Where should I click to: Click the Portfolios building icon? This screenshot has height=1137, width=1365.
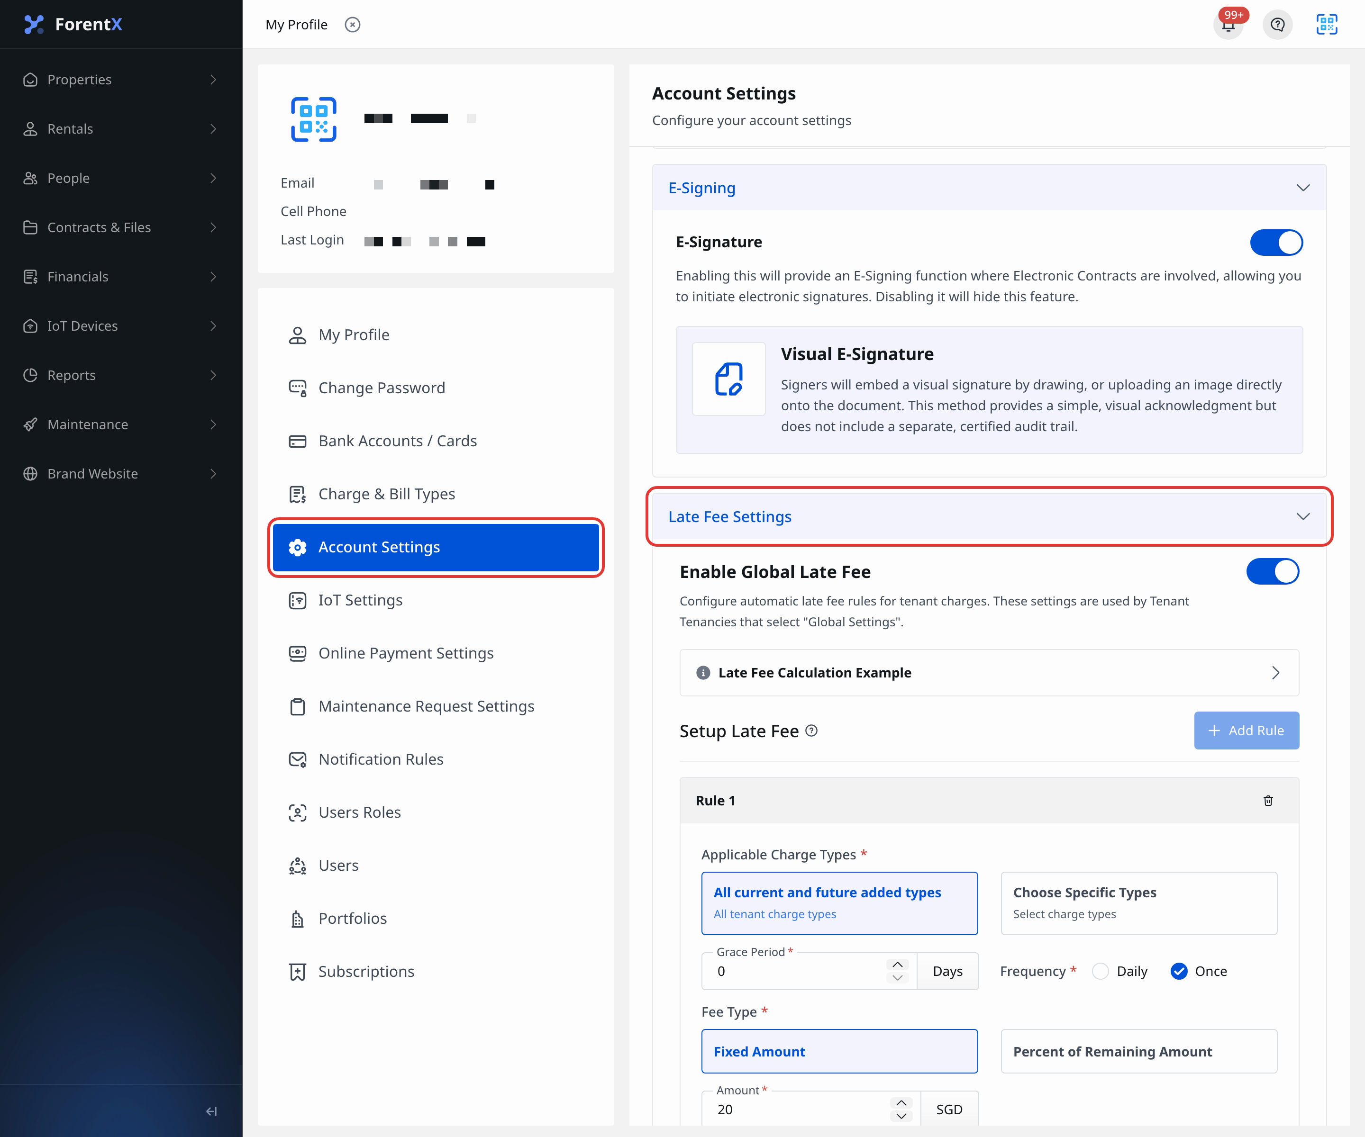[x=298, y=919]
